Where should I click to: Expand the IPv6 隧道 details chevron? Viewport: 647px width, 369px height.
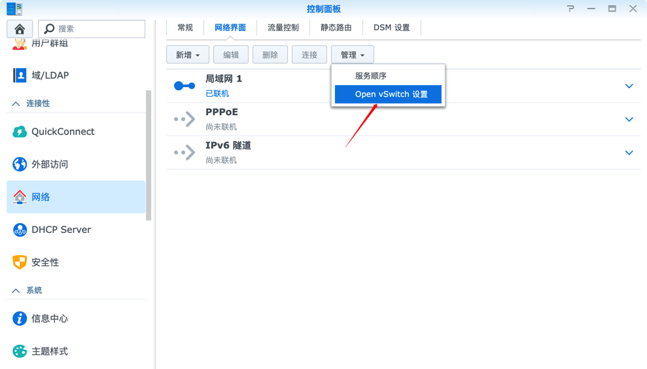coord(629,152)
